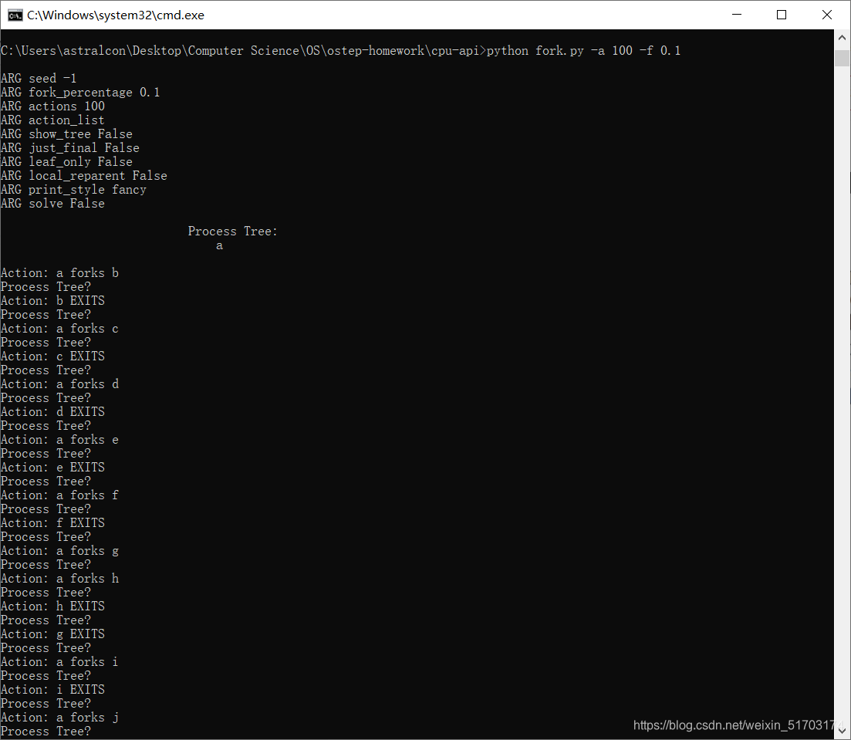
Task: Close the cmd.exe window
Action: coord(826,15)
